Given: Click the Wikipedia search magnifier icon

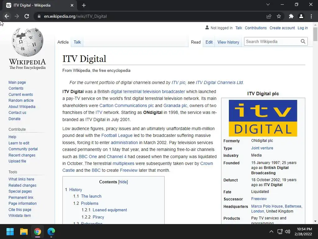Looking at the screenshot, I should [x=303, y=41].
